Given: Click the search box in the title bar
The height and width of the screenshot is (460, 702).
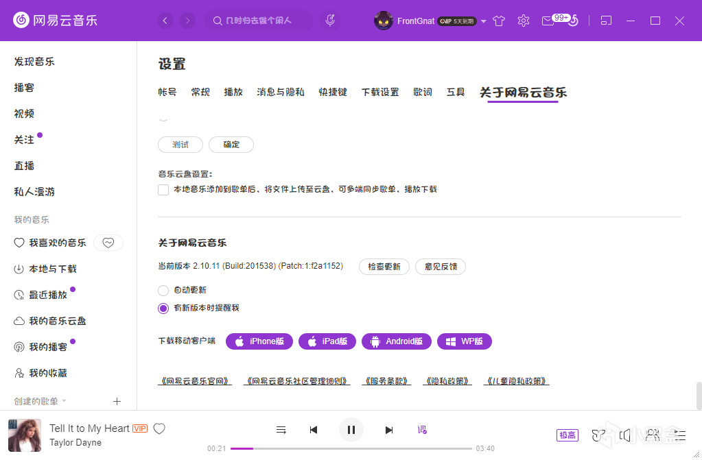Looking at the screenshot, I should (258, 21).
